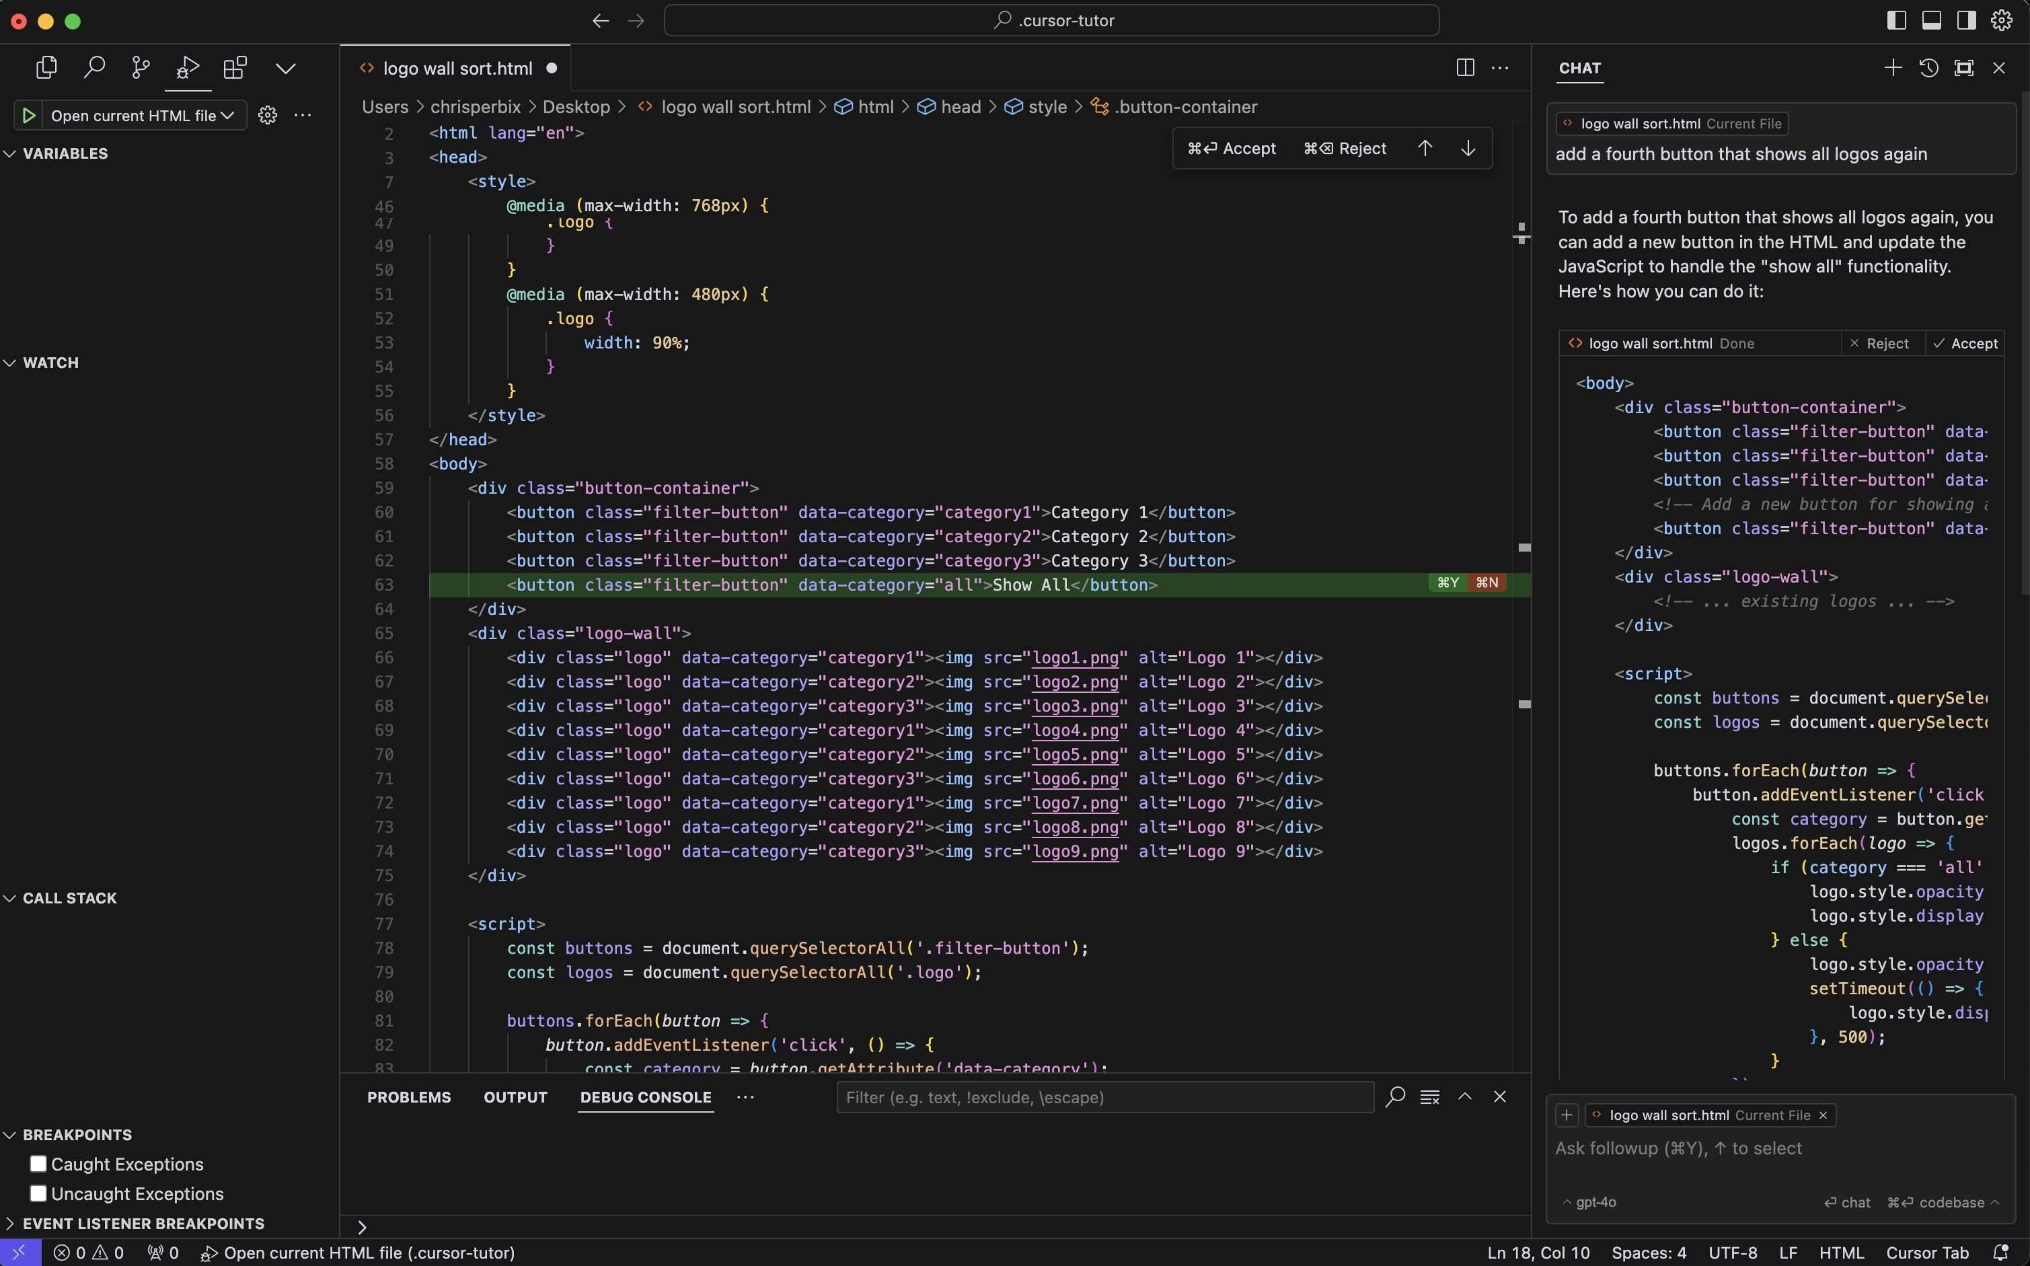Screen dimensions: 2030x1266
Task: Show more panel tabs ellipsis
Action: coord(745,1098)
